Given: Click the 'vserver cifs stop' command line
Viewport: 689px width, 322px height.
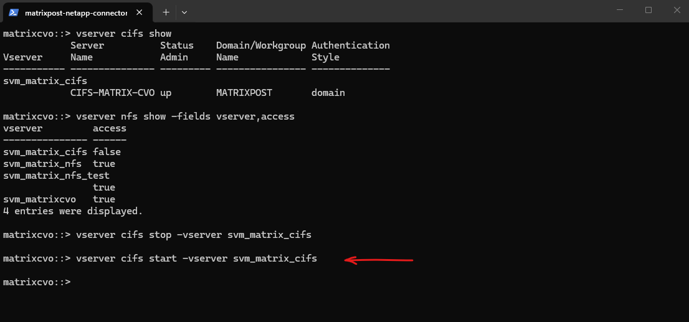Looking at the screenshot, I should [193, 235].
